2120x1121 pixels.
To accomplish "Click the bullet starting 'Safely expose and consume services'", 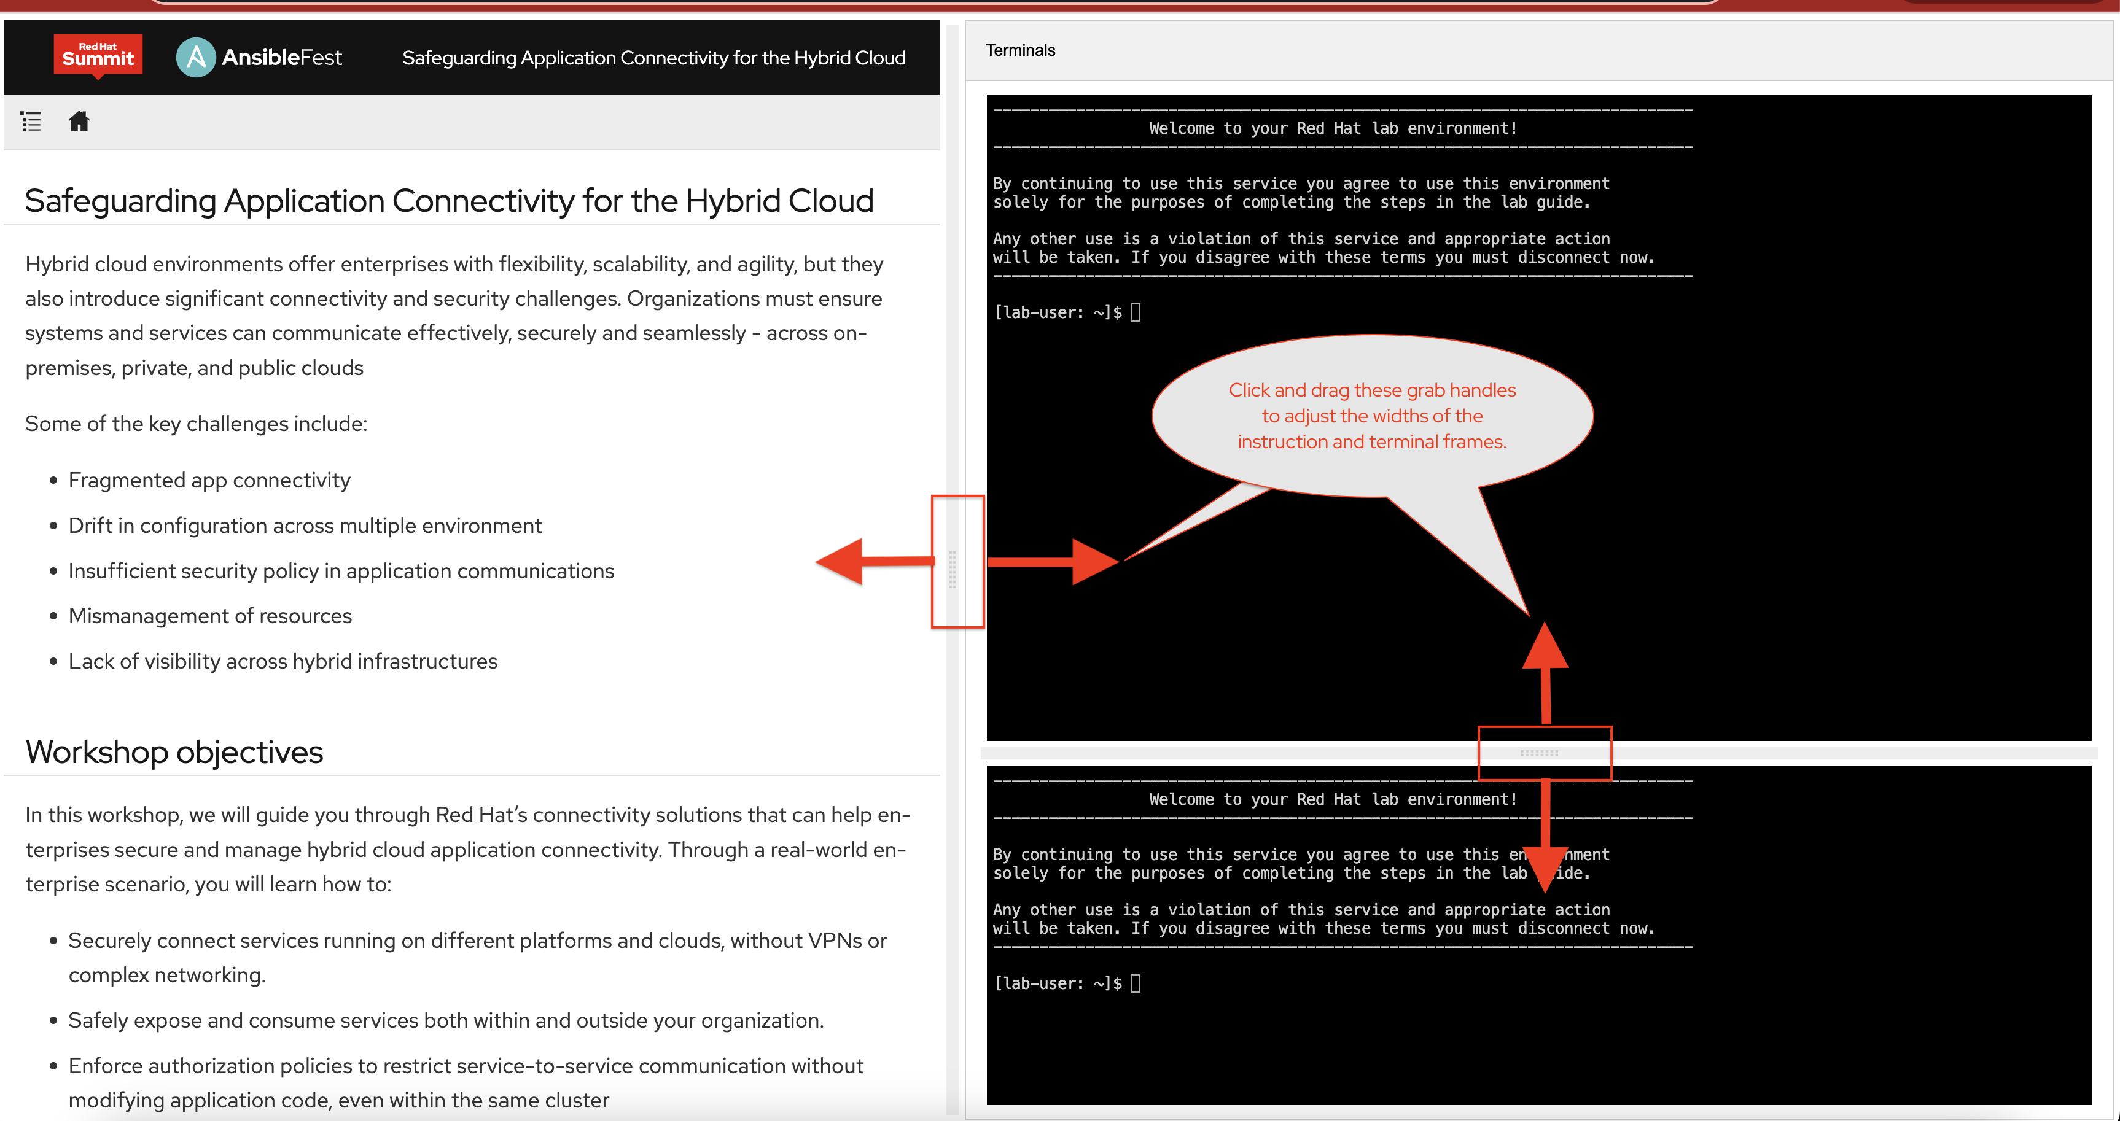I will coord(445,1021).
